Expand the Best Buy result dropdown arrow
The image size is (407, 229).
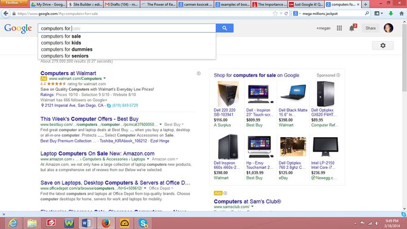click(160, 125)
